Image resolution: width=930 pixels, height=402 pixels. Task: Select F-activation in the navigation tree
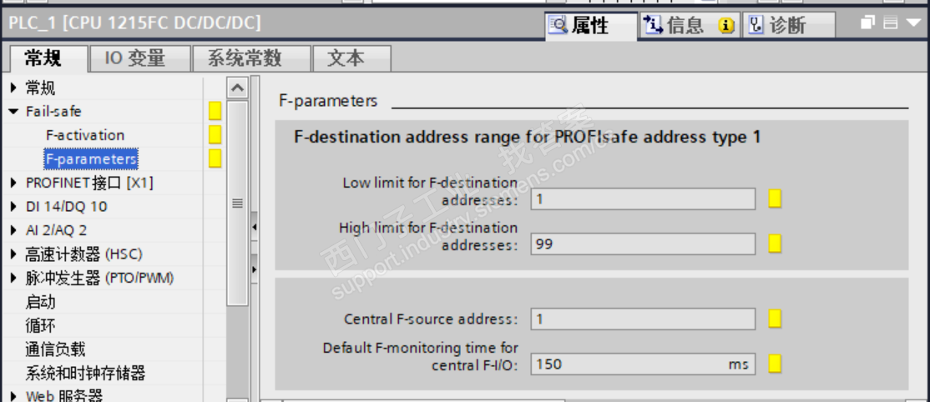(x=84, y=135)
